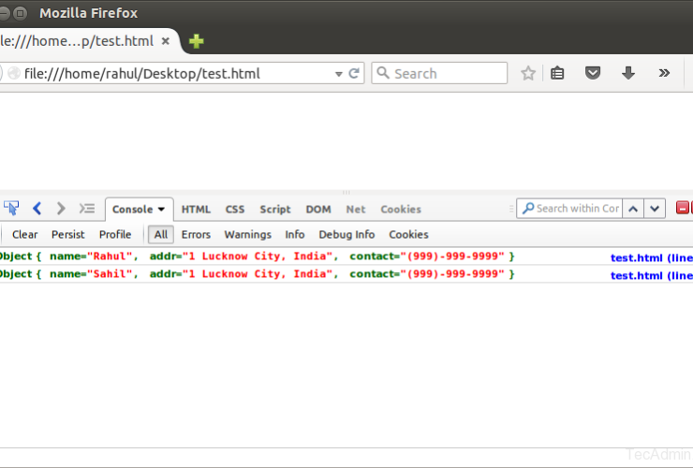This screenshot has width=693, height=468.
Task: Reload the page with the refresh icon
Action: click(355, 73)
